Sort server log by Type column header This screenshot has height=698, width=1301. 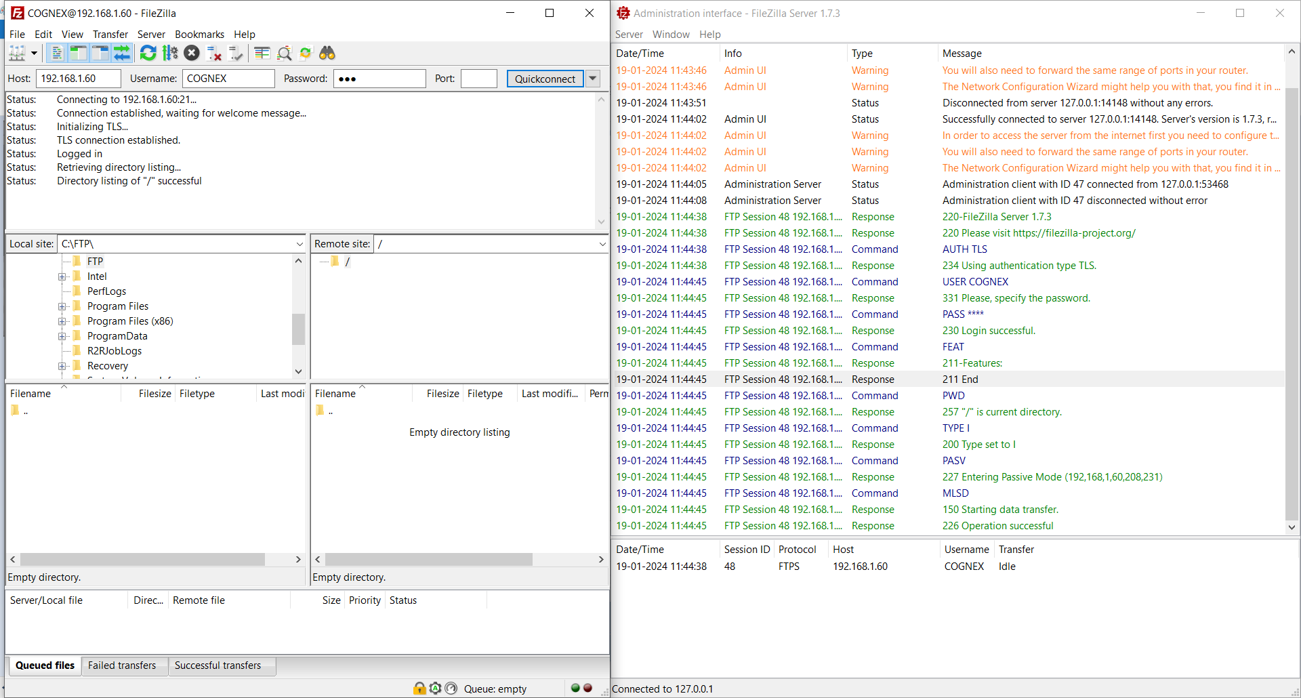tap(892, 54)
